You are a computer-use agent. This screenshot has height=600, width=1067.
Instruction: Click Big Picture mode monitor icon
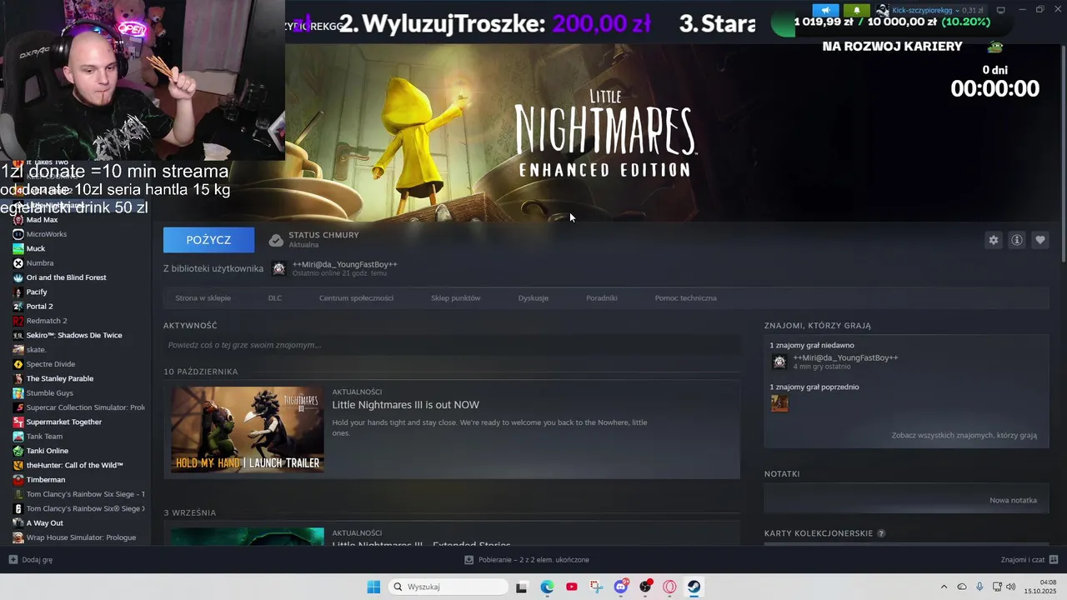pos(1000,10)
